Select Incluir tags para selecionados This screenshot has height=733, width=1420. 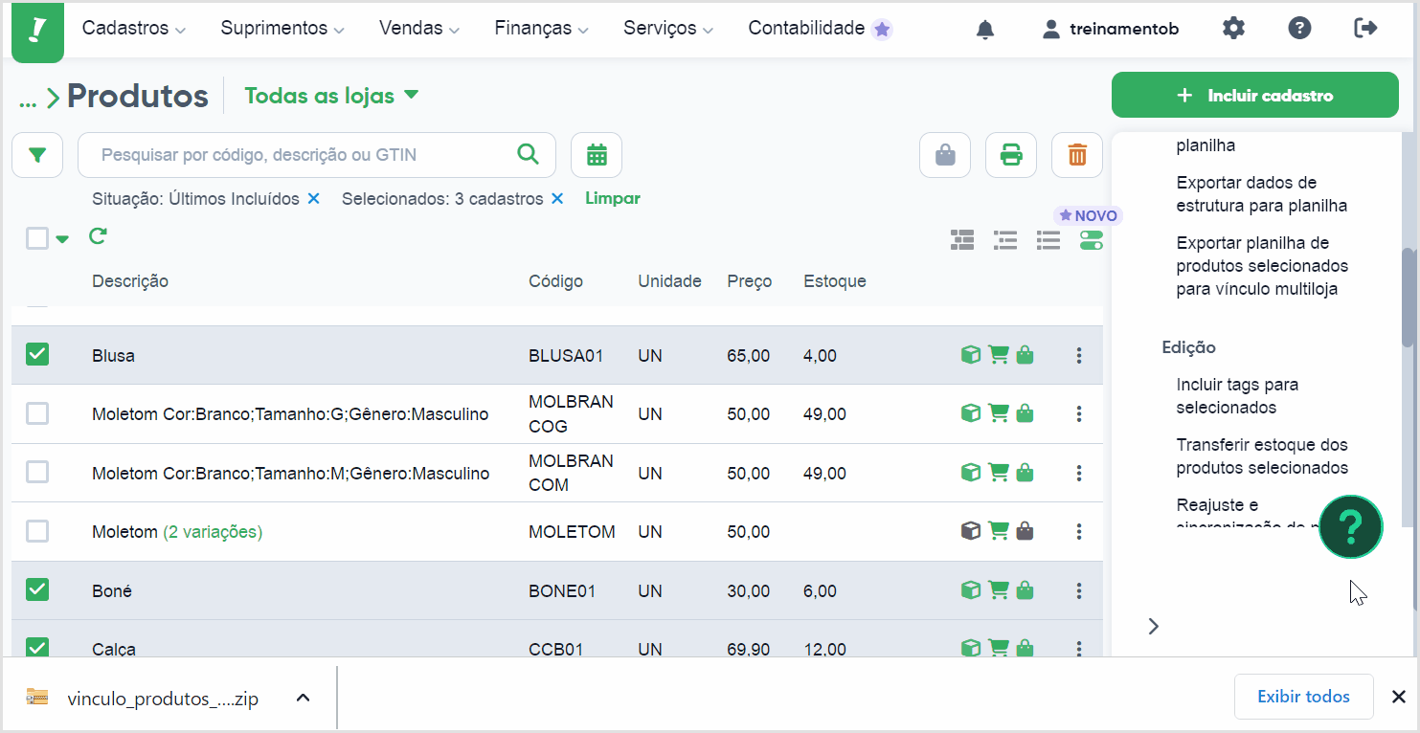pyautogui.click(x=1237, y=396)
